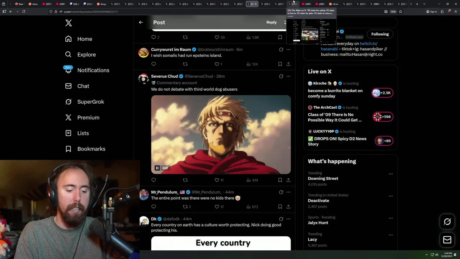Screen dimensions: 460x259
Task: Click the Reply button in post header
Action: click(271, 22)
